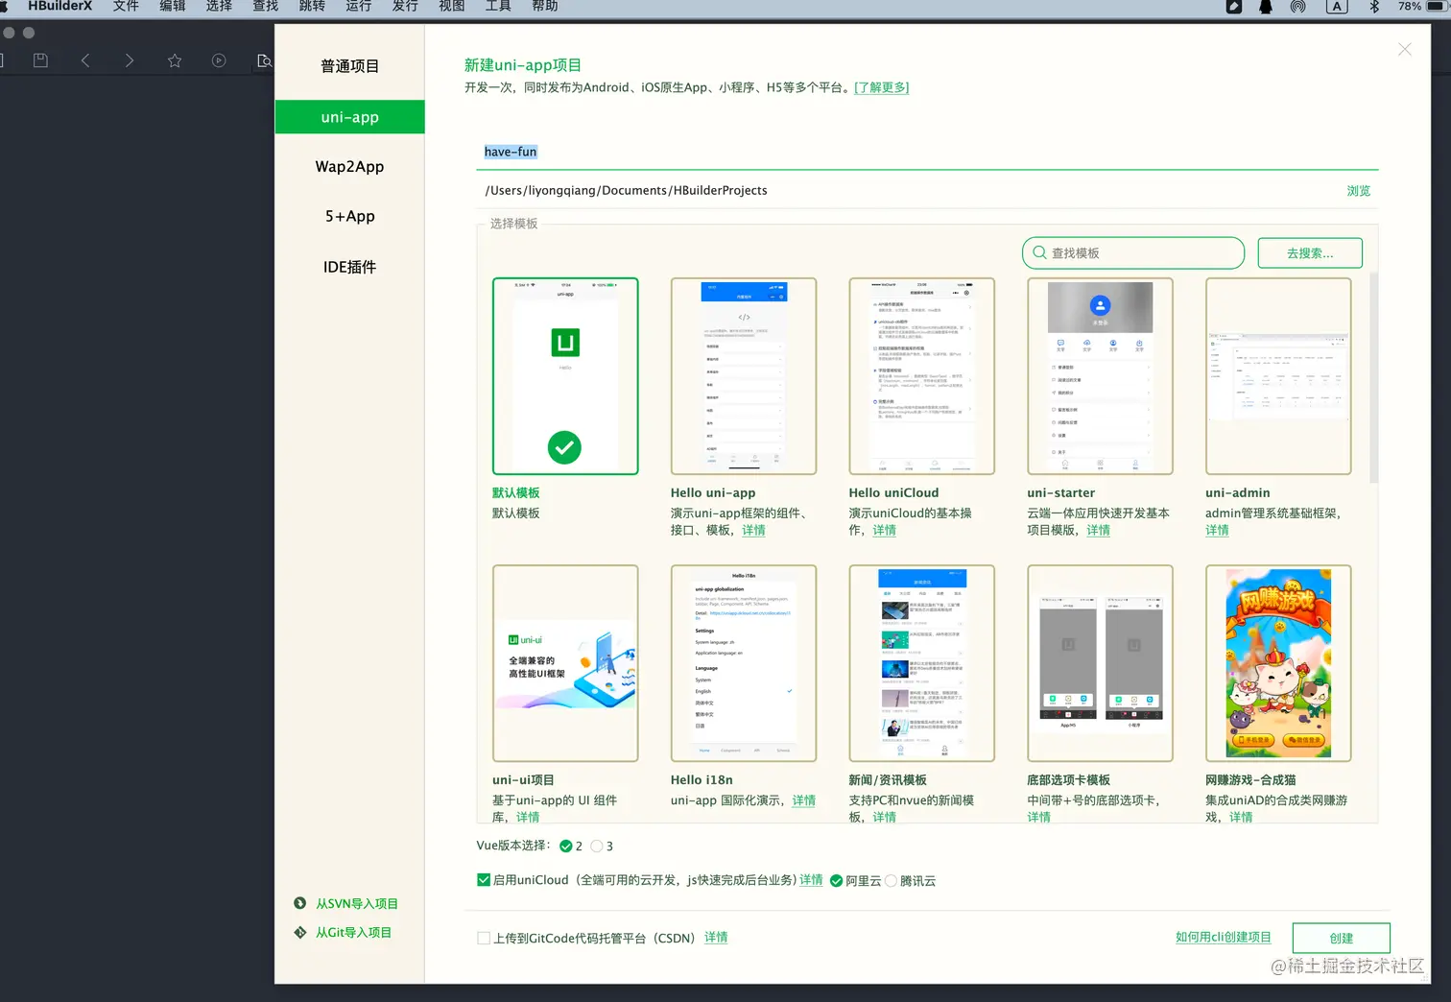1451x1002 pixels.
Task: Click the SVN import icon beside 从SVN导入项目
Action: pyautogui.click(x=300, y=903)
